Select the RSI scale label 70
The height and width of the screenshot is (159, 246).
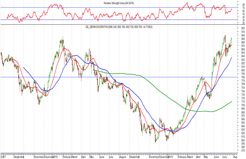[x=243, y=8]
